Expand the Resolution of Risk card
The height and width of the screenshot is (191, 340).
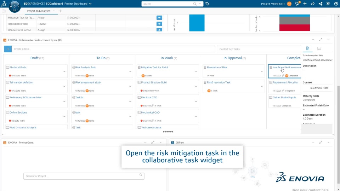pyautogui.click(x=262, y=71)
